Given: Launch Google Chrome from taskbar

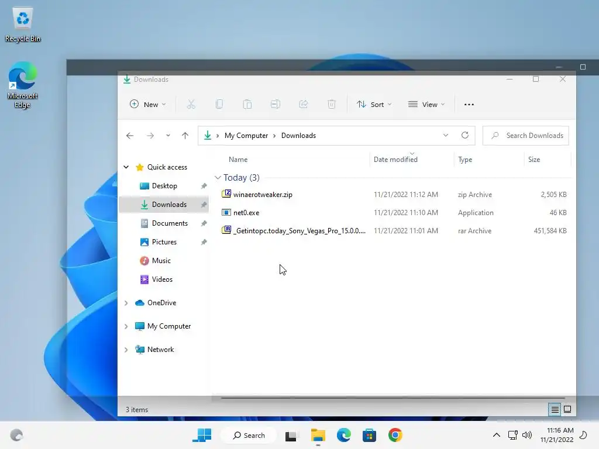Looking at the screenshot, I should click(x=395, y=435).
